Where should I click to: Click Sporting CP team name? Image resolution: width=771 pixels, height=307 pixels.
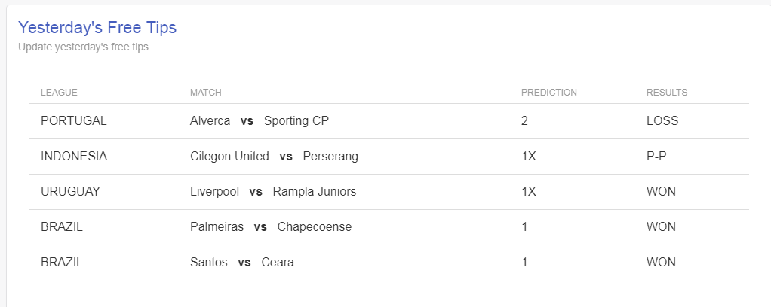point(296,120)
